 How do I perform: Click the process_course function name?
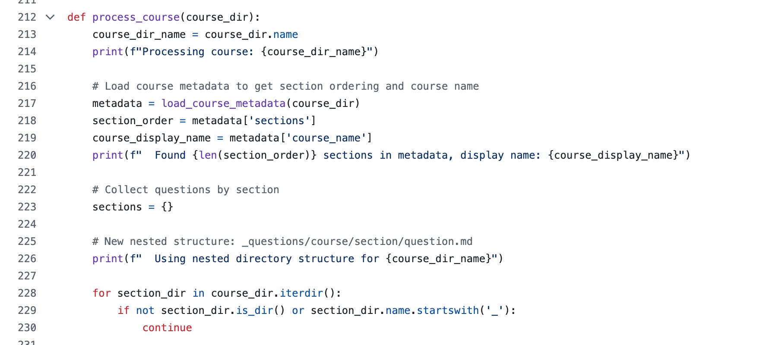(x=136, y=17)
